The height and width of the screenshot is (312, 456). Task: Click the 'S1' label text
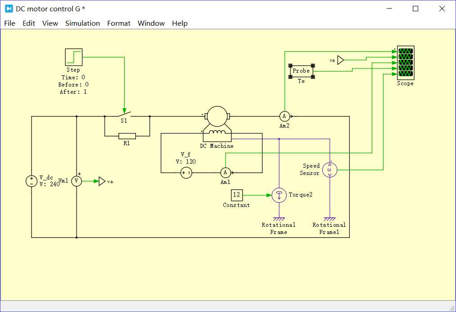pos(124,120)
